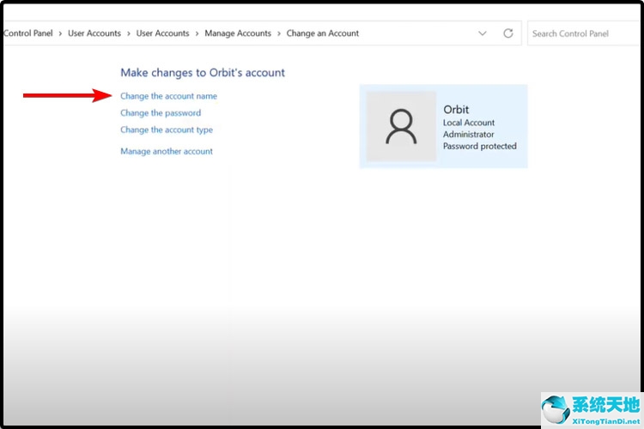Expand the chevron just before Manage Accounts
Screen dimensions: 644x429
coord(197,33)
